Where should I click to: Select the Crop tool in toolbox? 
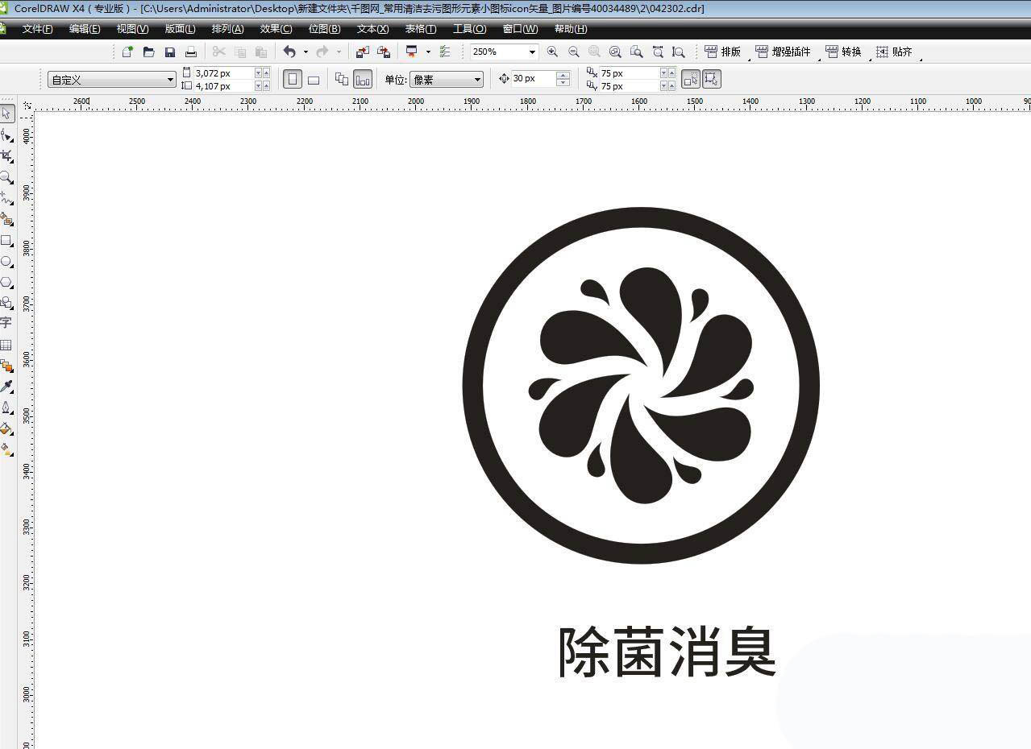click(x=6, y=155)
